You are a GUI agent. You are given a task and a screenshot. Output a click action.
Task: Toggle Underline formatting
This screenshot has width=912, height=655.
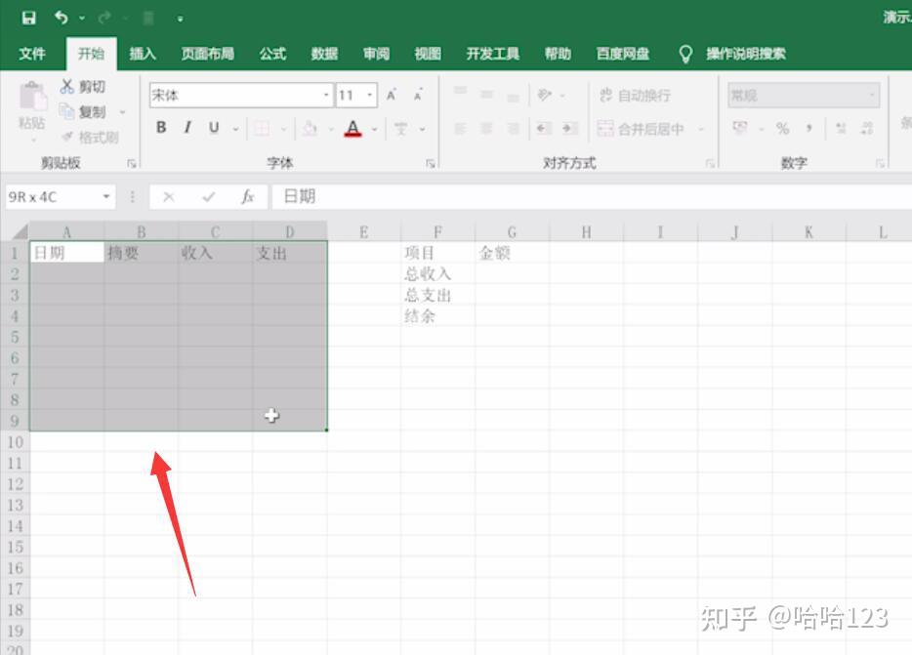[214, 128]
